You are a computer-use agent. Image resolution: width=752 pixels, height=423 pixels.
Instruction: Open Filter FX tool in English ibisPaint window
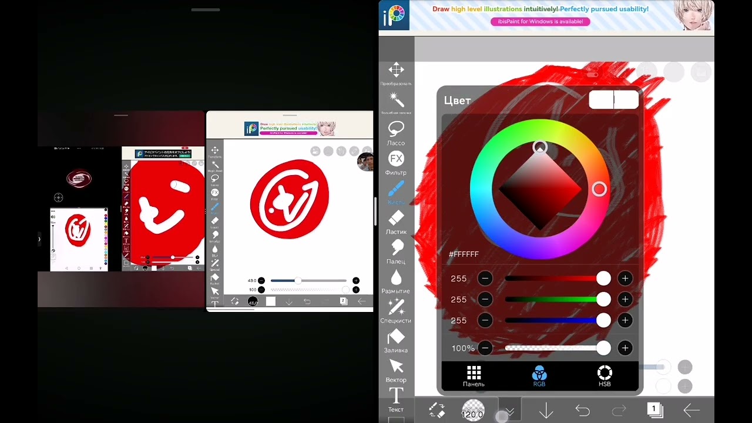215,194
